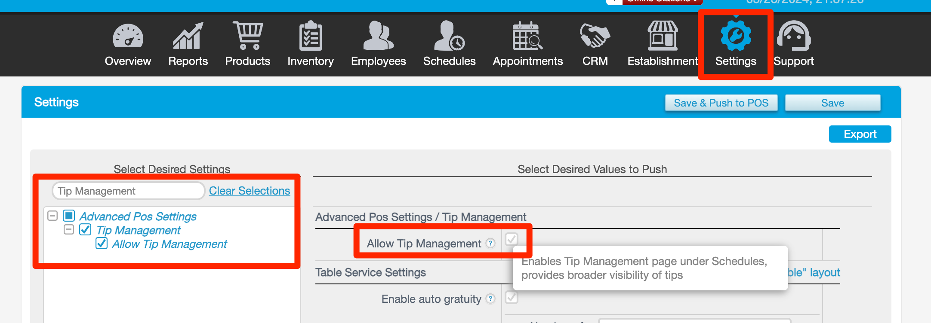Screen dimensions: 931x323
Task: Uncheck the Tip Management checkbox
Action: pyautogui.click(x=84, y=230)
